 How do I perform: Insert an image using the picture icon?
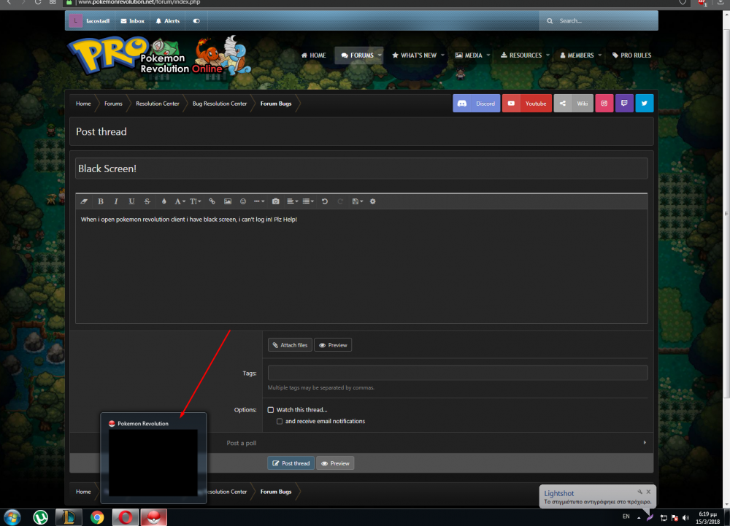tap(228, 201)
